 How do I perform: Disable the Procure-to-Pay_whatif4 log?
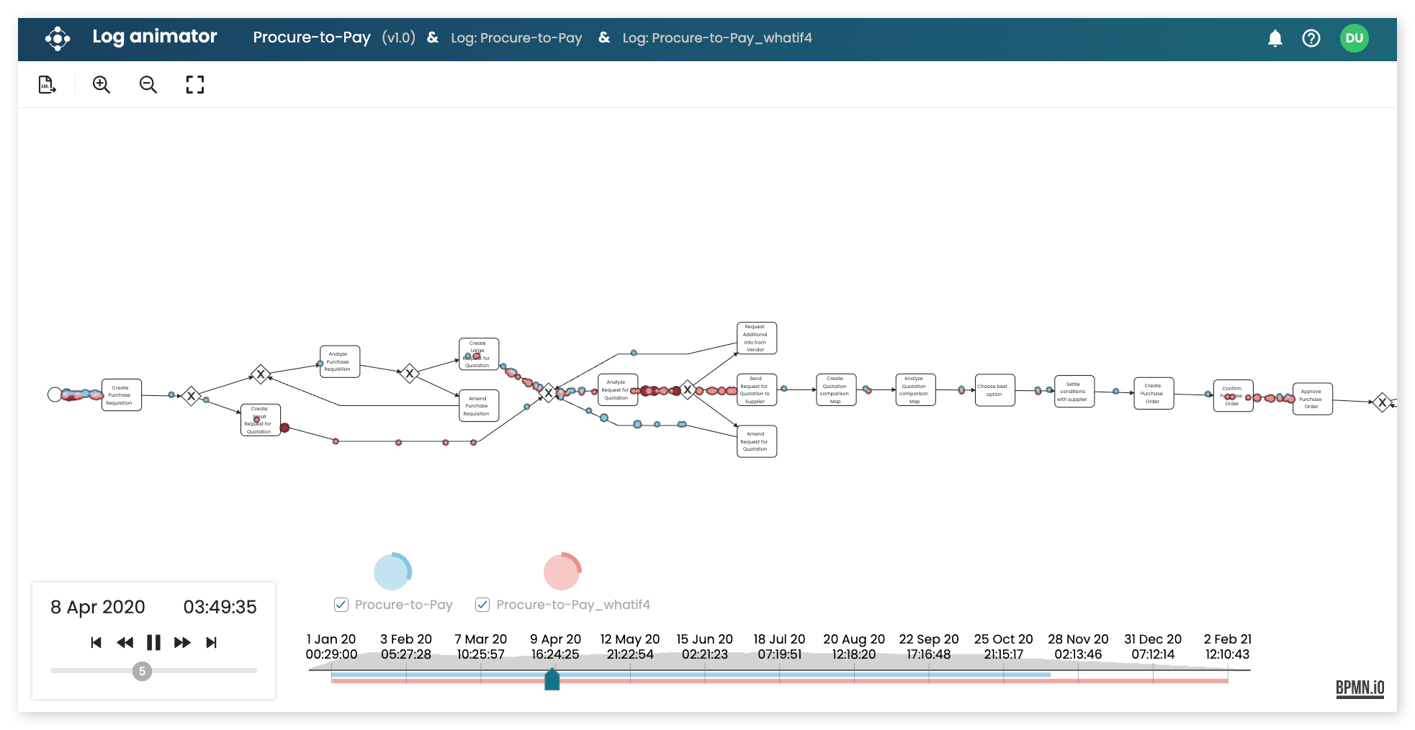coord(481,605)
